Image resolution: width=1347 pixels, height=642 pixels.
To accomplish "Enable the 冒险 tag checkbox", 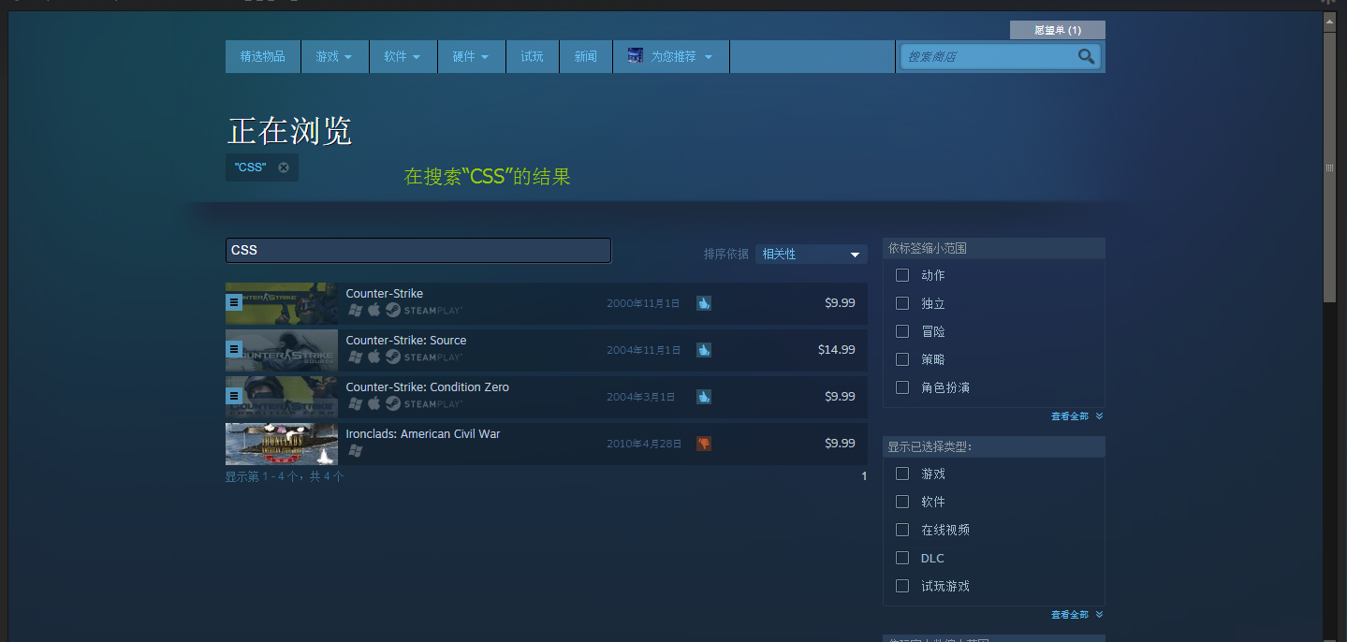I will point(902,331).
